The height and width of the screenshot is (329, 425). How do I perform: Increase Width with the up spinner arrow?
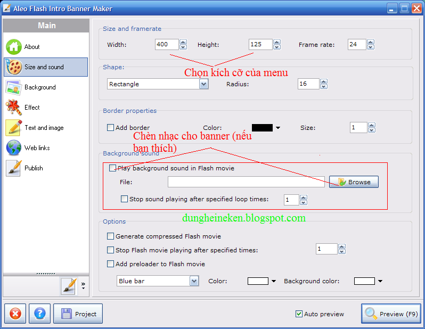183,42
